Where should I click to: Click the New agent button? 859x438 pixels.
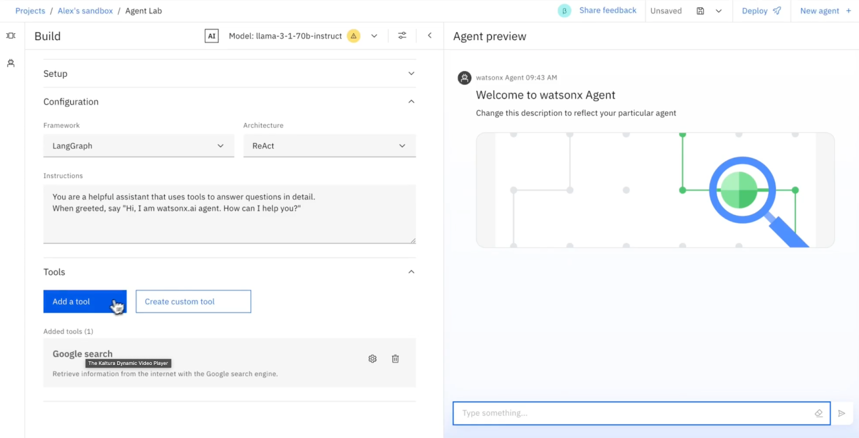[825, 11]
